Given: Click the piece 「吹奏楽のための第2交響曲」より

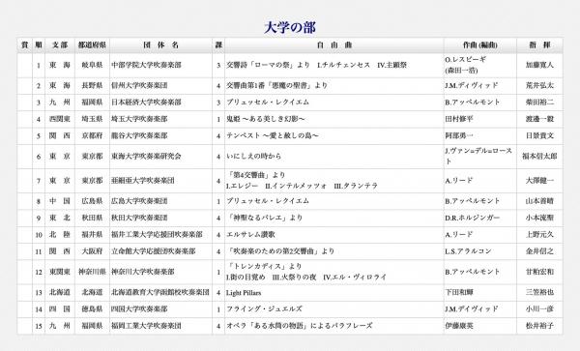Looking at the screenshot, I should (x=280, y=251).
